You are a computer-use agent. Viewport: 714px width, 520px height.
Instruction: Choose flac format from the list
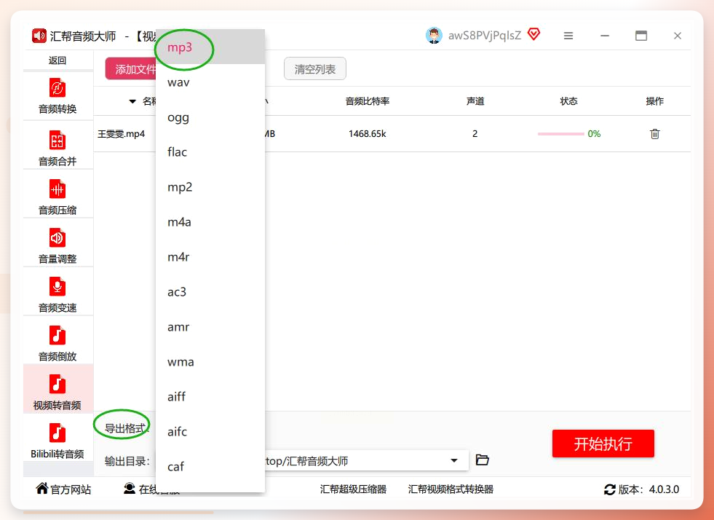(210, 151)
